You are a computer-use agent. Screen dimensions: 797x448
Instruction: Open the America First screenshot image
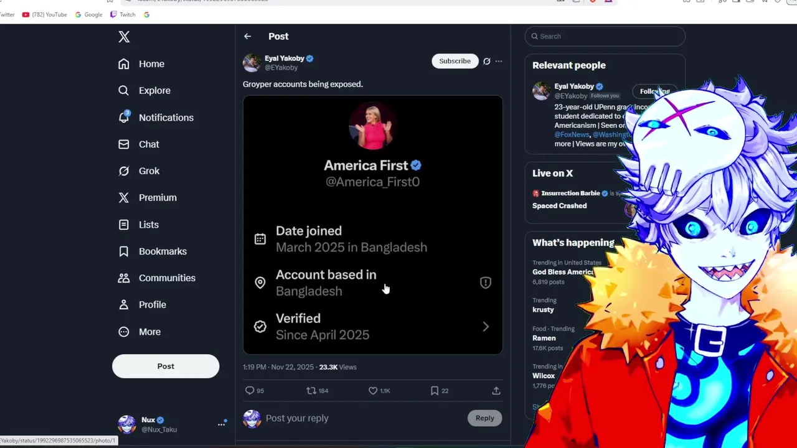[372, 225]
